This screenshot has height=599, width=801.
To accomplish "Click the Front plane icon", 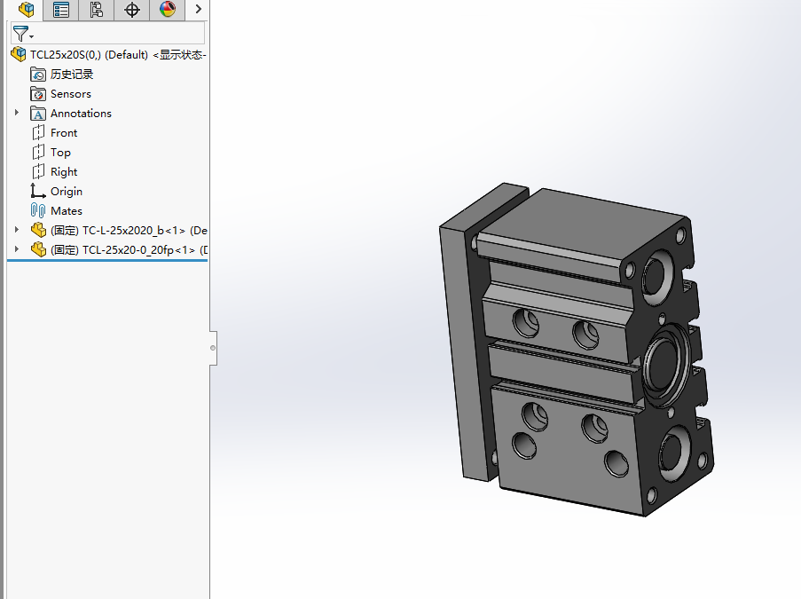I will pos(38,133).
